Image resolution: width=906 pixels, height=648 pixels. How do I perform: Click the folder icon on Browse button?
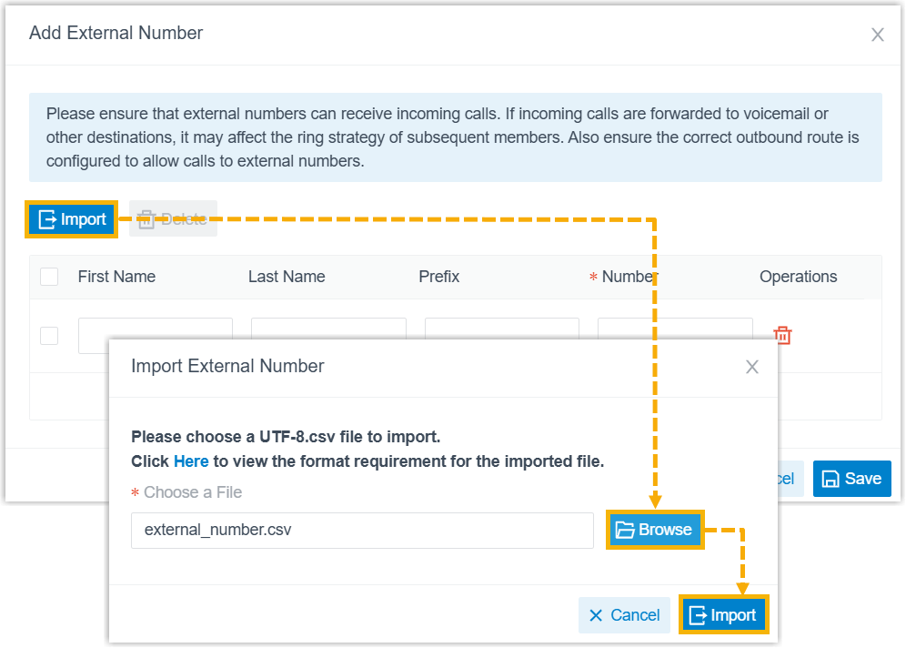point(625,530)
